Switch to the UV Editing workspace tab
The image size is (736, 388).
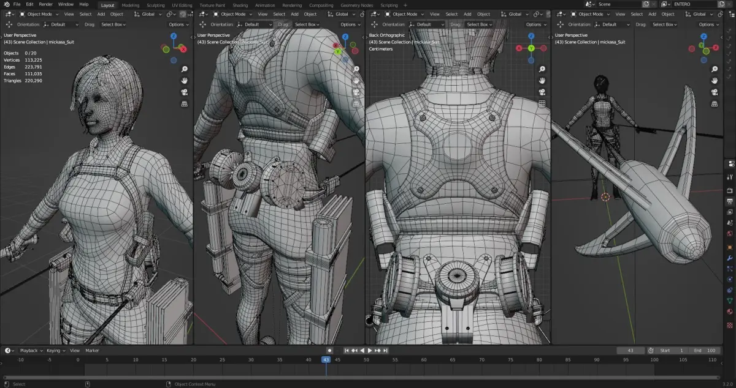coord(182,5)
